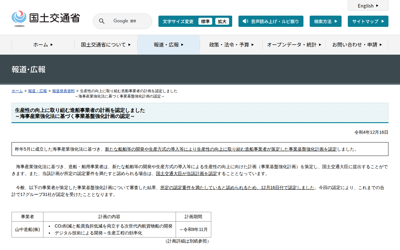Image resolution: width=400 pixels, height=250 pixels.
Task: Click the article title 生産性の向上に取り組む造船事業者
Action: [x=80, y=113]
